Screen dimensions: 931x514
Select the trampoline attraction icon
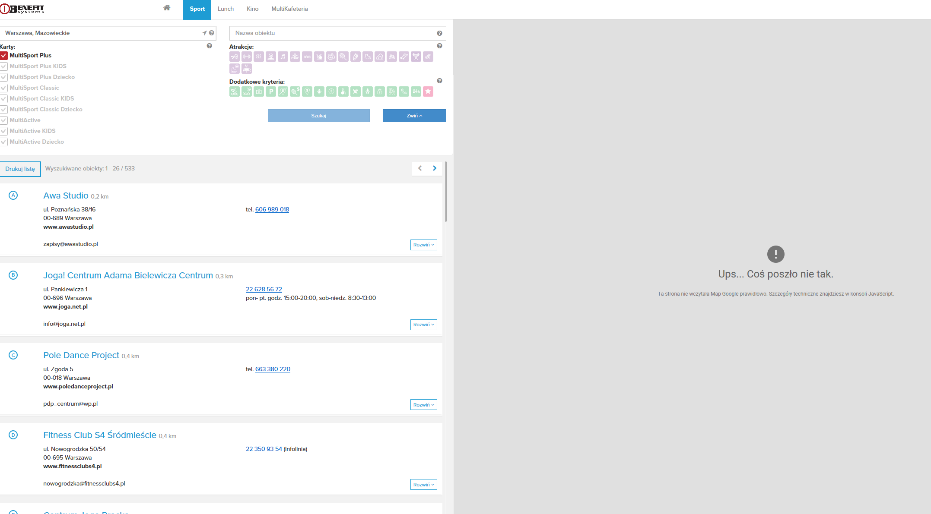point(247,69)
